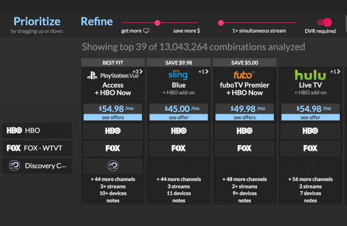Expand the +1 alternatives for Hulu Live TV
Viewport: 347px width, 226px height.
click(x=335, y=71)
